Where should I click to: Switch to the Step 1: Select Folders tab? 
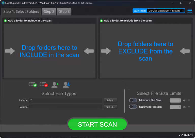[x=21, y=12]
